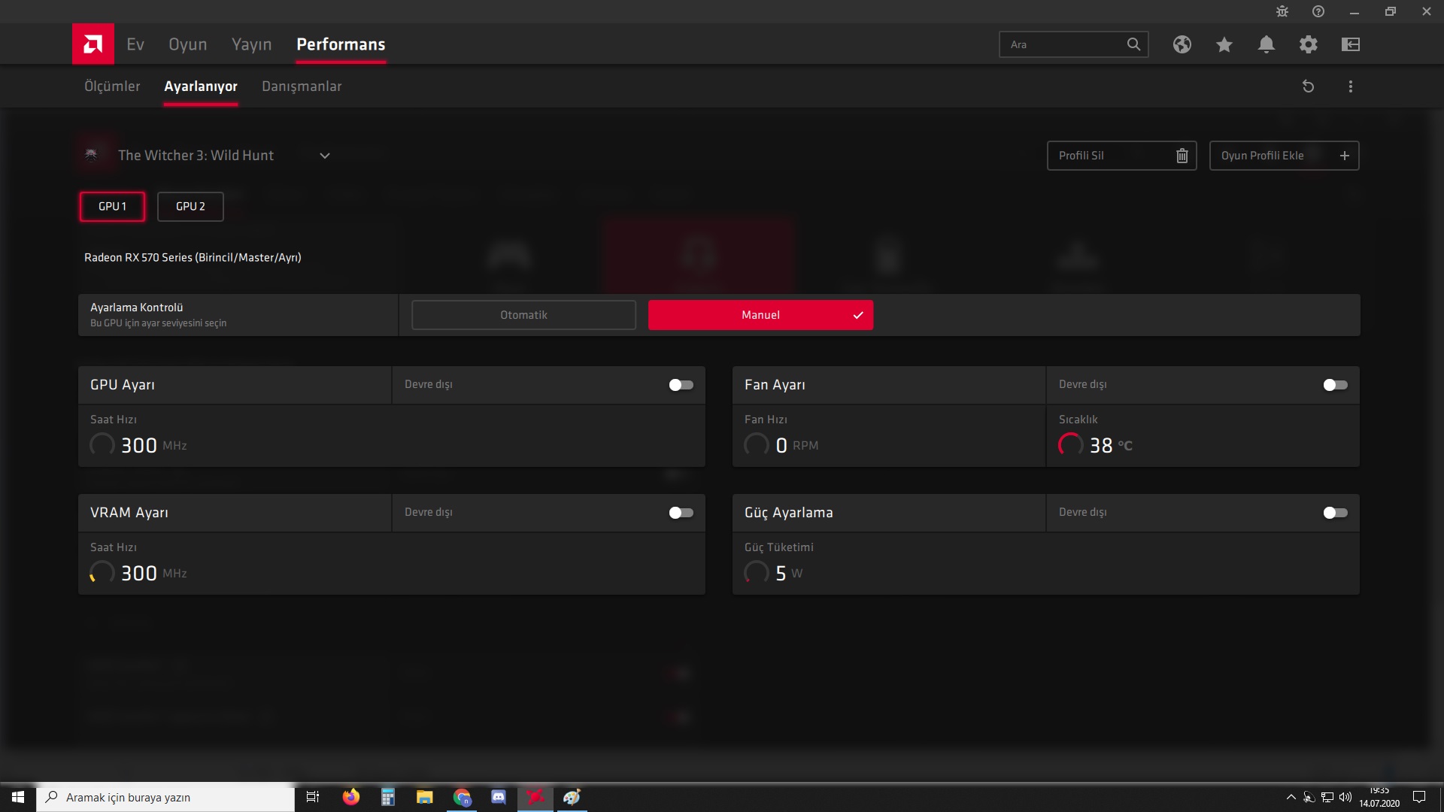Open settings gear icon

coord(1308,44)
